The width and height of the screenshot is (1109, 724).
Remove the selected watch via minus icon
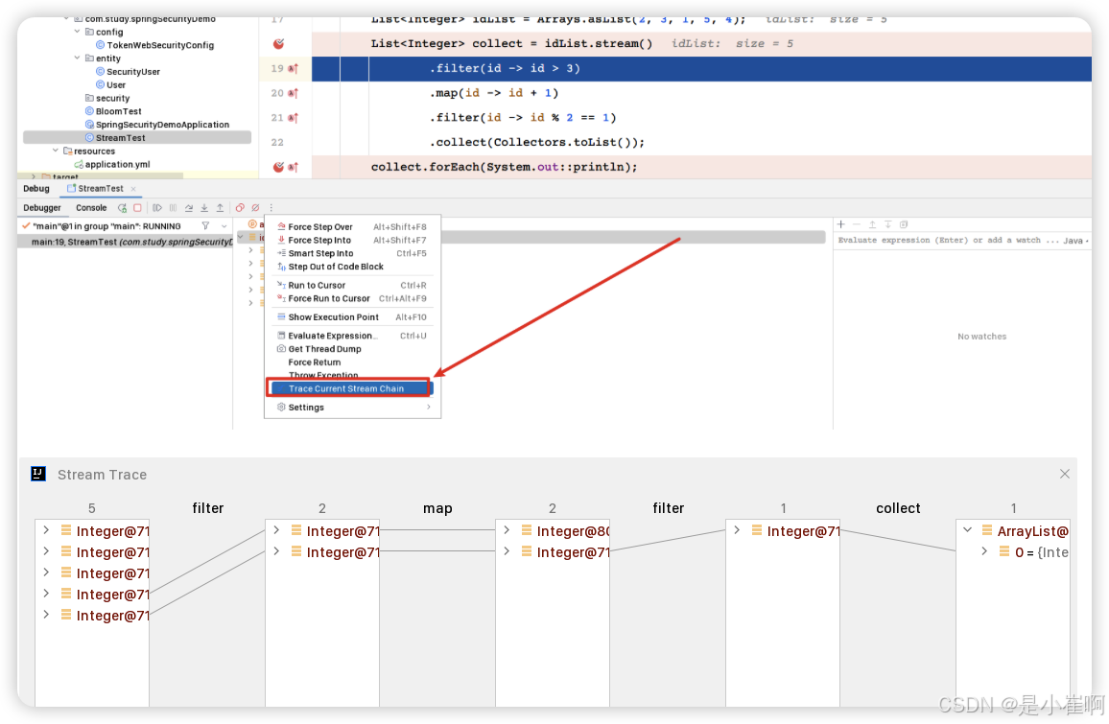click(857, 224)
